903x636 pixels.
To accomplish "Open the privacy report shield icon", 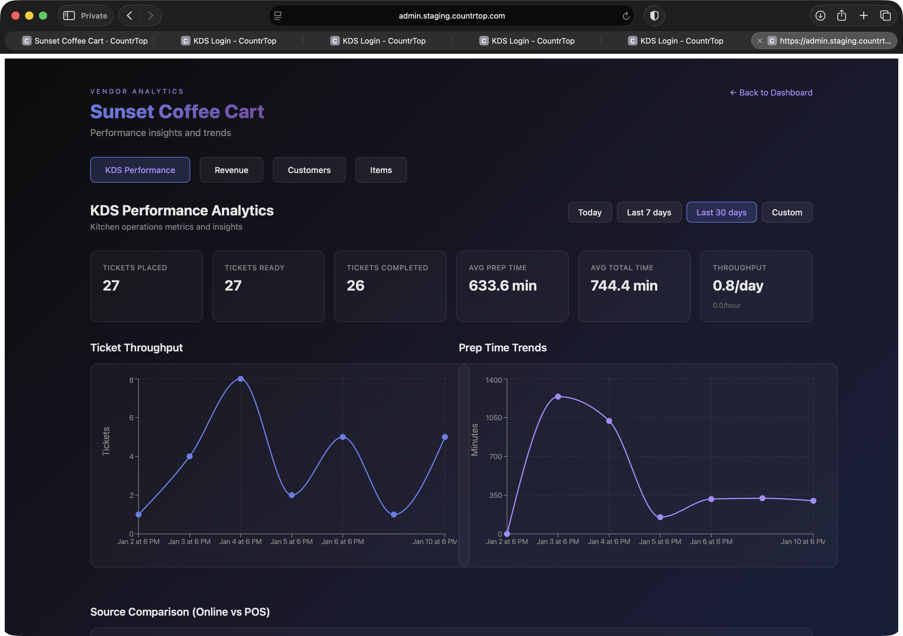I will tap(654, 16).
